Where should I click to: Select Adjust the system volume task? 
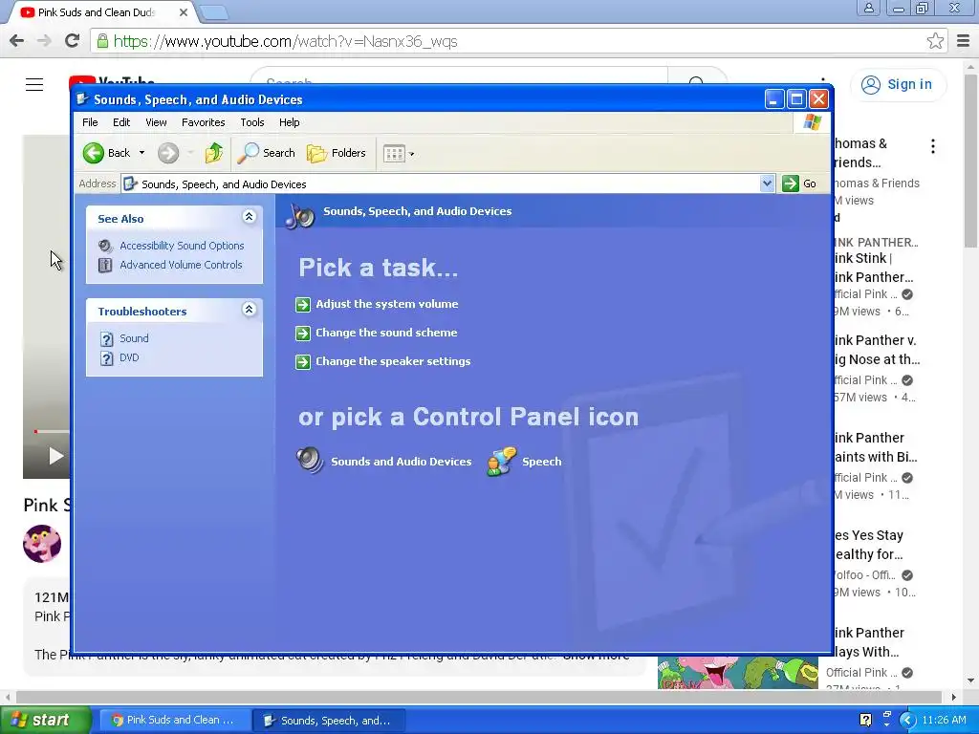[387, 304]
